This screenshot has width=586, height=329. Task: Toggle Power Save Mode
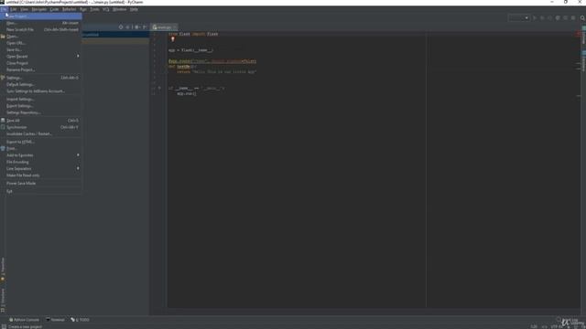pyautogui.click(x=40, y=183)
